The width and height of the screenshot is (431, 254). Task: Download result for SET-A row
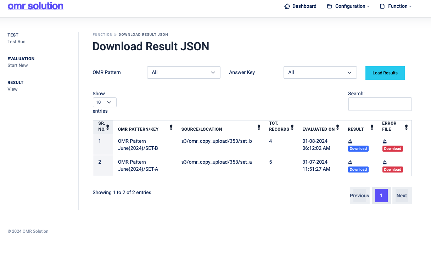[358, 169]
